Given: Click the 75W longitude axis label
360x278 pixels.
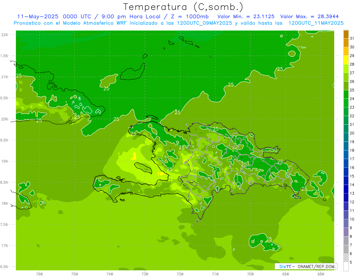Looking at the screenshot, I should pyautogui.click(x=75, y=274).
